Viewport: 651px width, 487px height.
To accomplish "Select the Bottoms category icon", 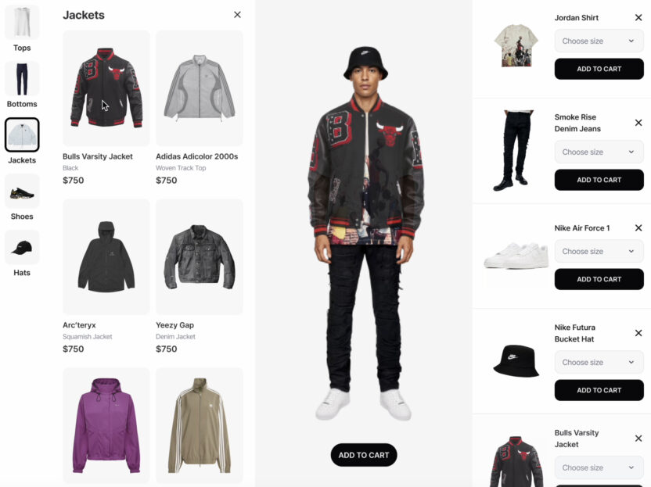I will pos(22,79).
